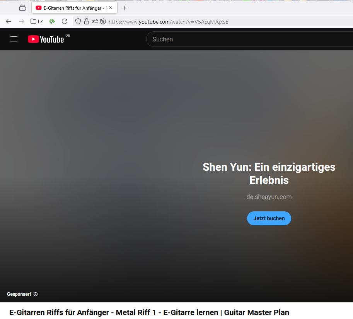Viewport: 353px width, 319px height.
Task: Show site security info via lock icon
Action: click(87, 21)
